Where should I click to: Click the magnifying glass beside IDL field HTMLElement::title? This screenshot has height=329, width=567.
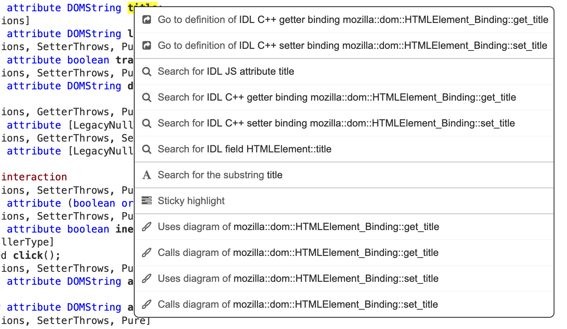click(147, 149)
